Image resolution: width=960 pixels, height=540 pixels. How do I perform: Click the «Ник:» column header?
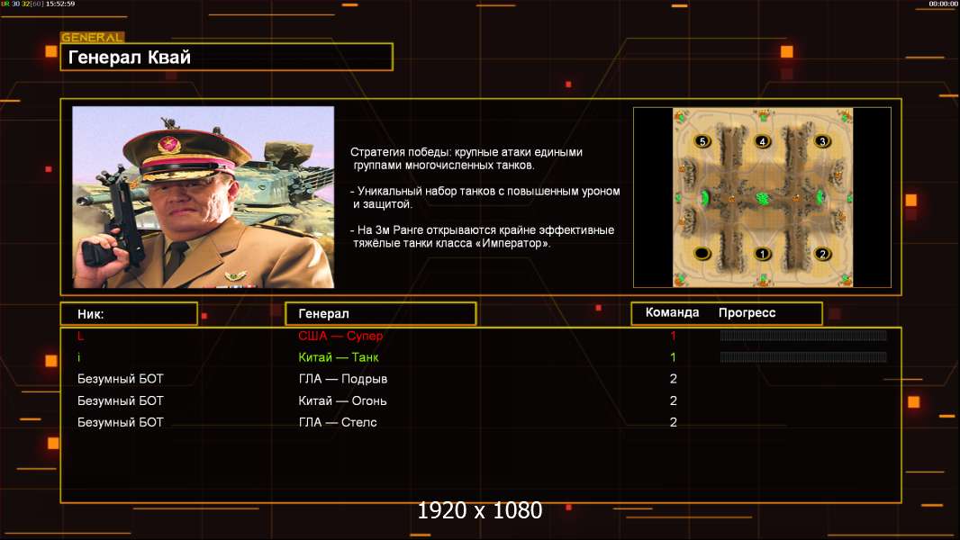click(129, 314)
